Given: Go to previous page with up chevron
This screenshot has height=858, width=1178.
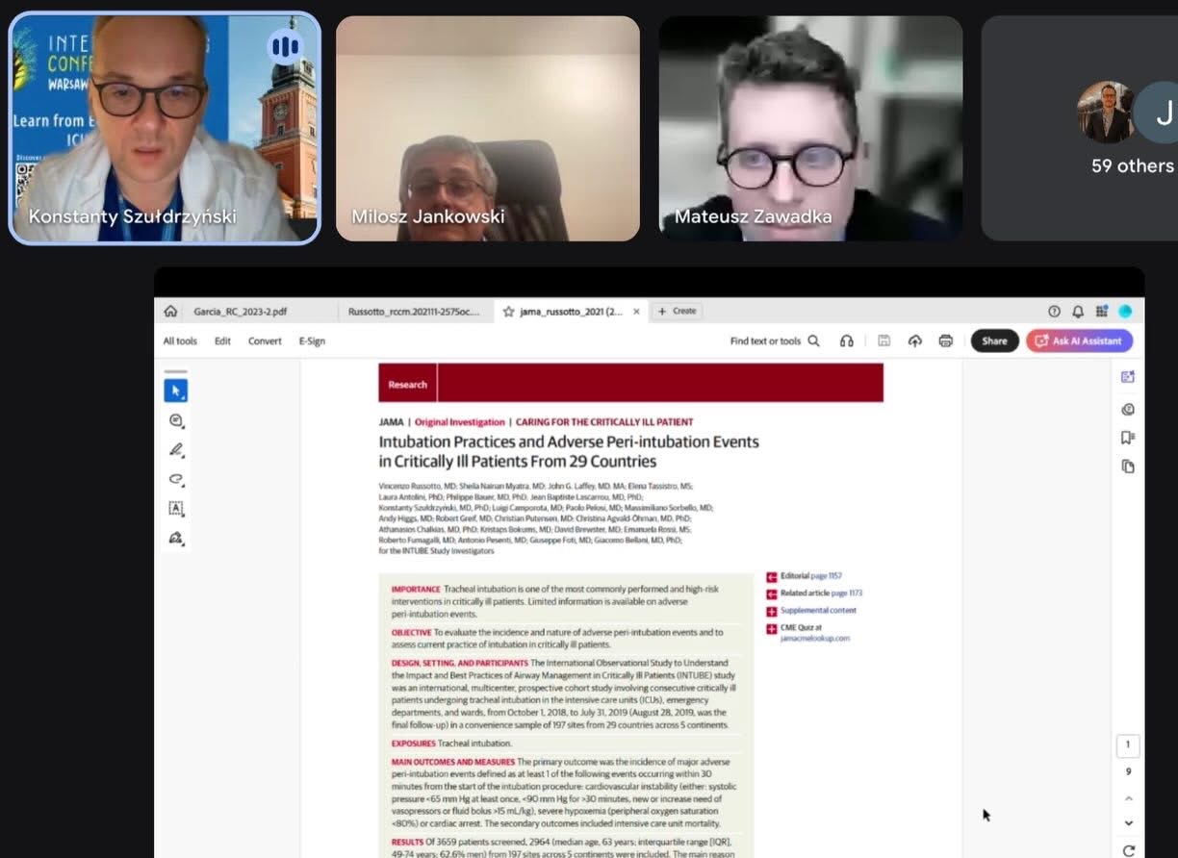Looking at the screenshot, I should point(1129,798).
